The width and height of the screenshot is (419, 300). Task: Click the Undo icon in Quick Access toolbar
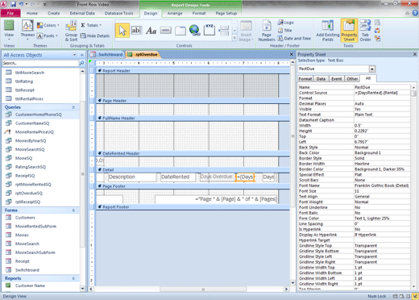click(21, 4)
